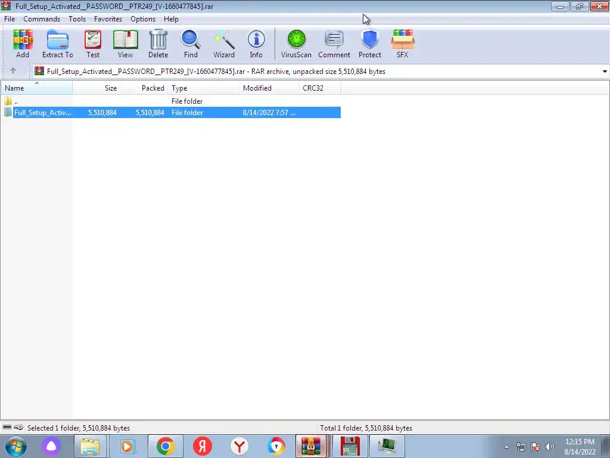This screenshot has width=610, height=458.
Task: Show hidden tray icons arrow
Action: click(506, 447)
